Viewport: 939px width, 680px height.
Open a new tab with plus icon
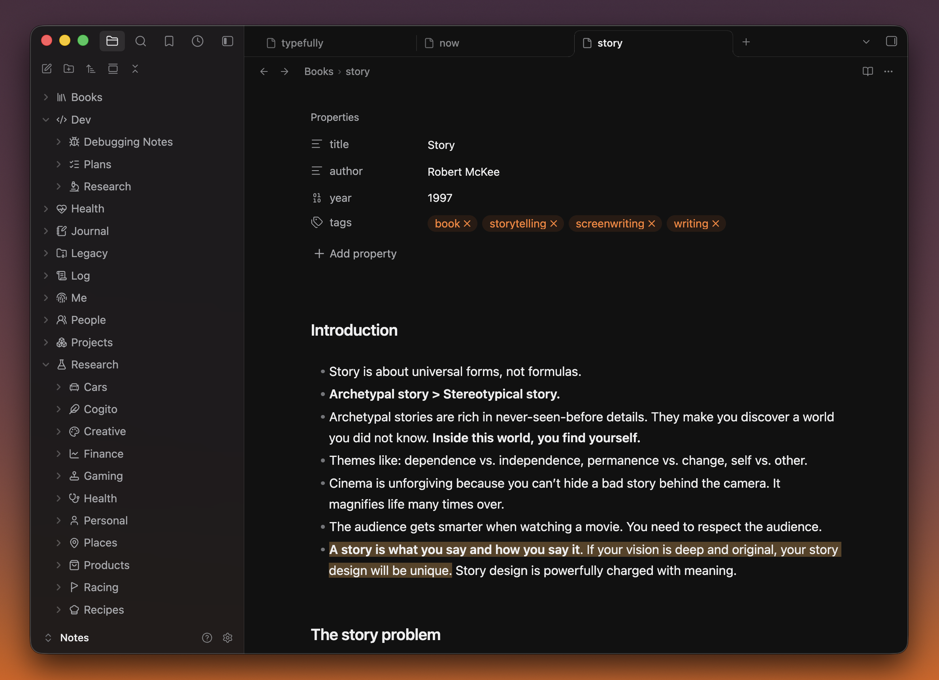point(746,42)
